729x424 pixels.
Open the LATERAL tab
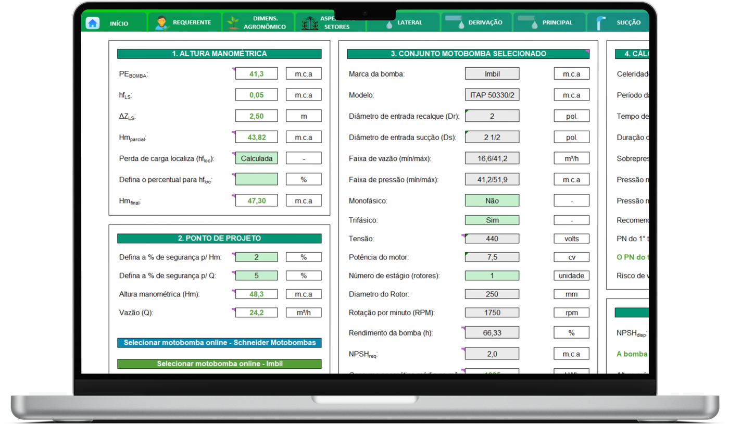404,22
